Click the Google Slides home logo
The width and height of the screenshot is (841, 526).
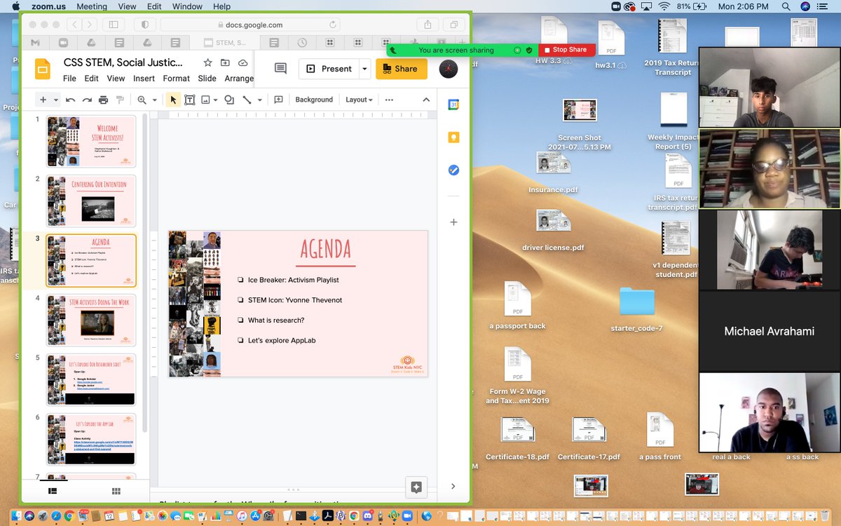pos(42,69)
